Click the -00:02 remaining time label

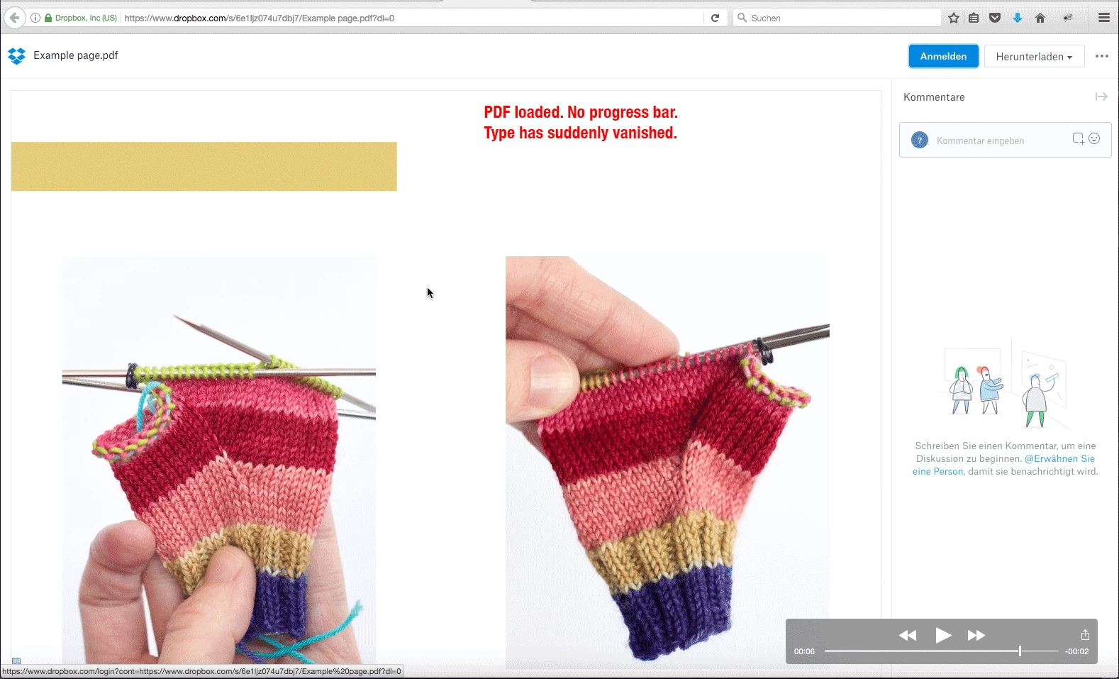coord(1076,651)
